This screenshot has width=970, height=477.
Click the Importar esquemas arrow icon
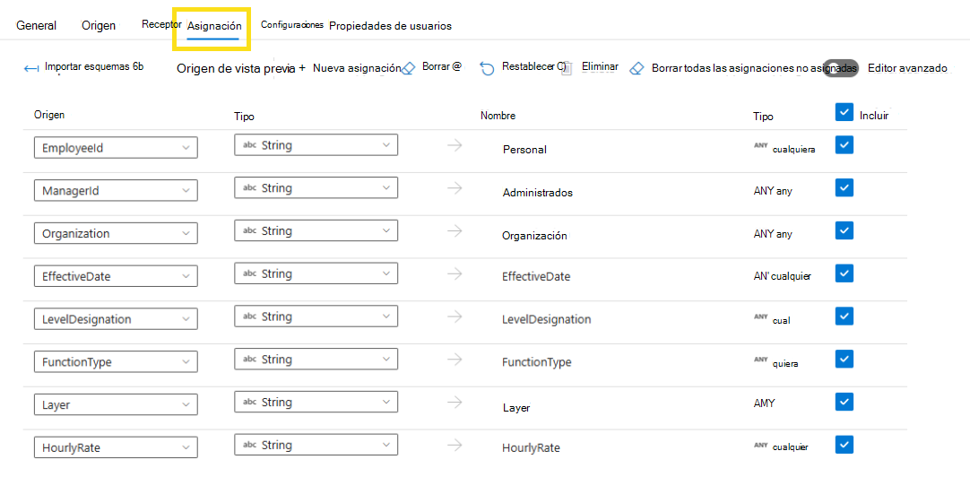31,68
